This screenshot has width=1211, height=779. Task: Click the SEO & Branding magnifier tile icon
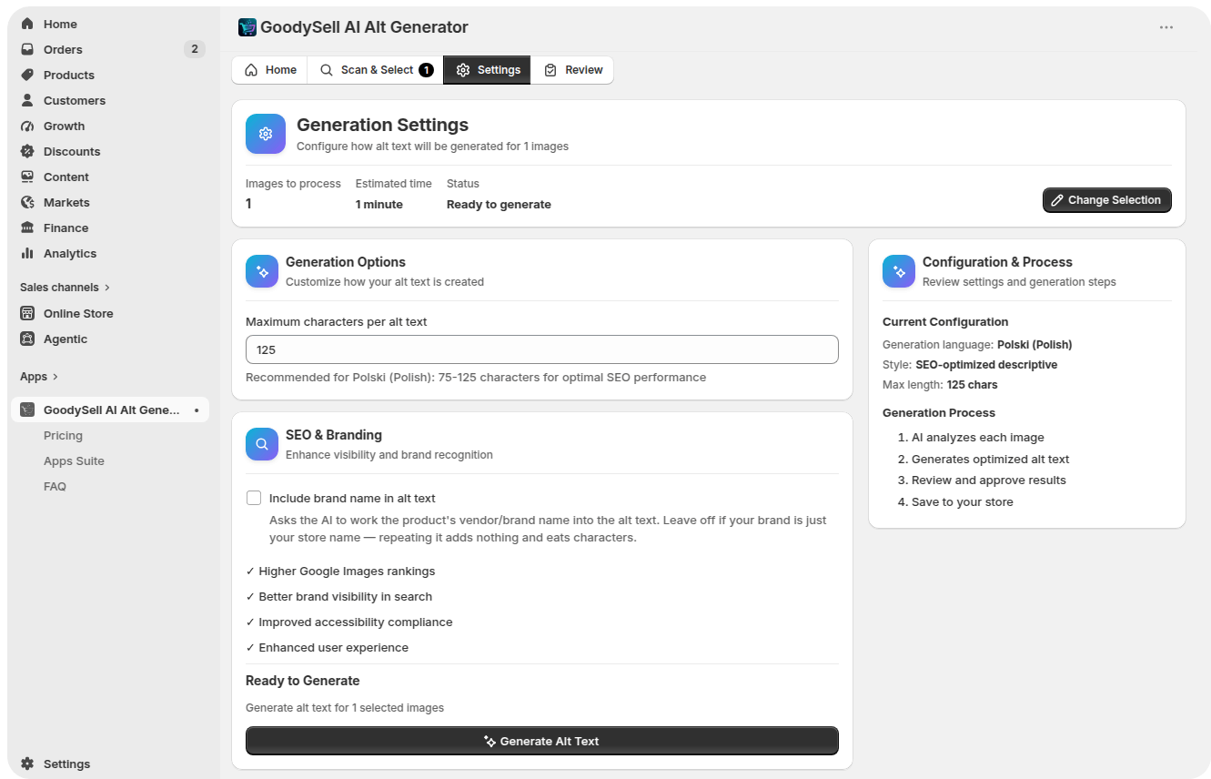pyautogui.click(x=262, y=444)
